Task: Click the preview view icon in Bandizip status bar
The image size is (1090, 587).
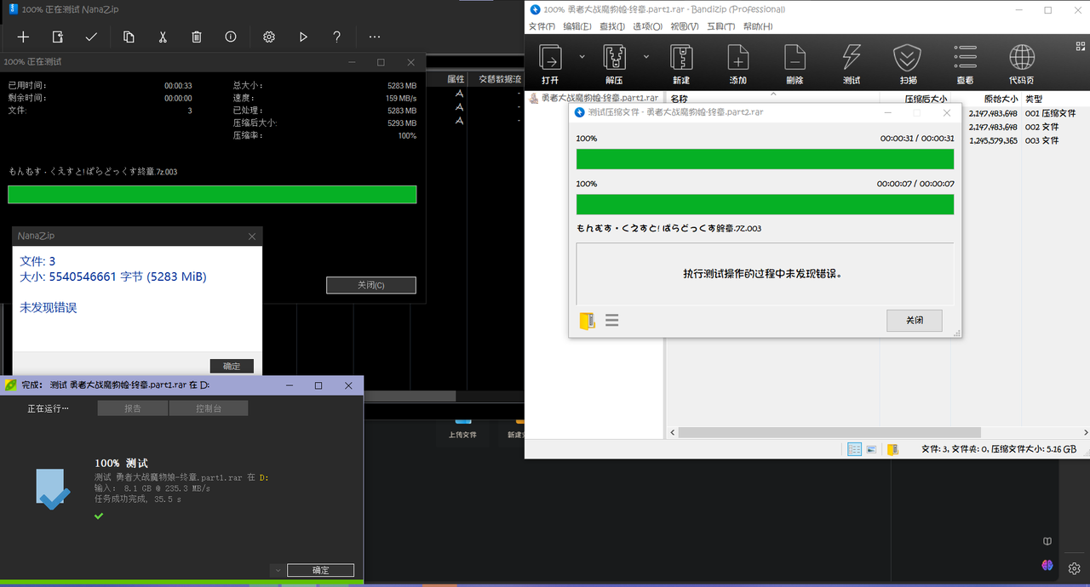Action: (x=873, y=449)
